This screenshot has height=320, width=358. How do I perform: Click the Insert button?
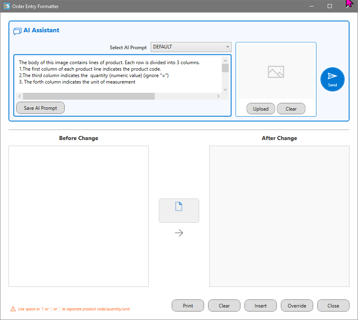pos(261,305)
